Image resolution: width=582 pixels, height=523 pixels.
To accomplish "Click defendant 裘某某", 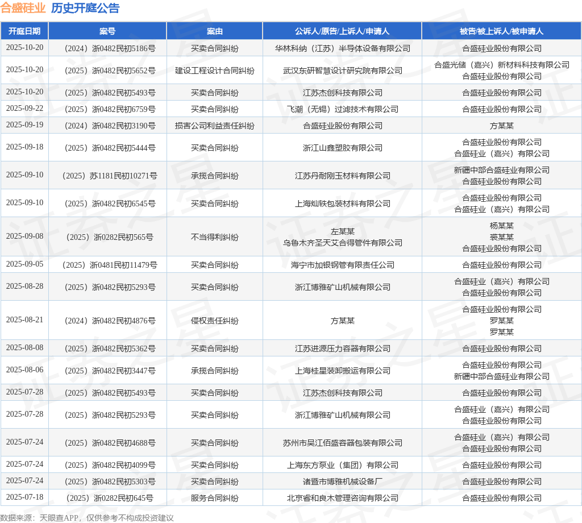I will 501,237.
